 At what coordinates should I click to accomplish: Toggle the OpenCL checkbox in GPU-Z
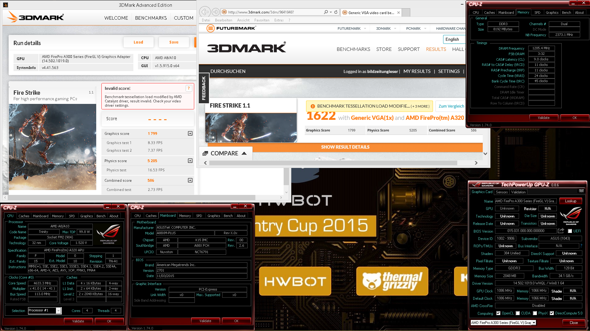coord(498,313)
